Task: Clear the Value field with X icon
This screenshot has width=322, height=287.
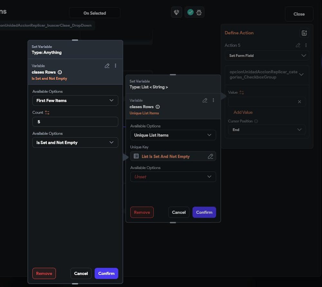Action: (299, 102)
